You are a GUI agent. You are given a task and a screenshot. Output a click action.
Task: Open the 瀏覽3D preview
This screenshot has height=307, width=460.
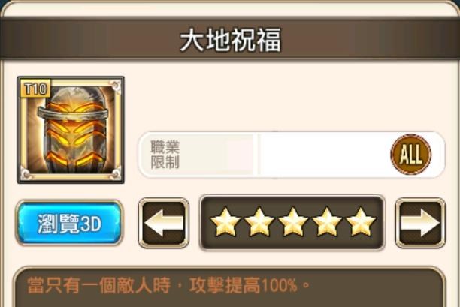[69, 223]
